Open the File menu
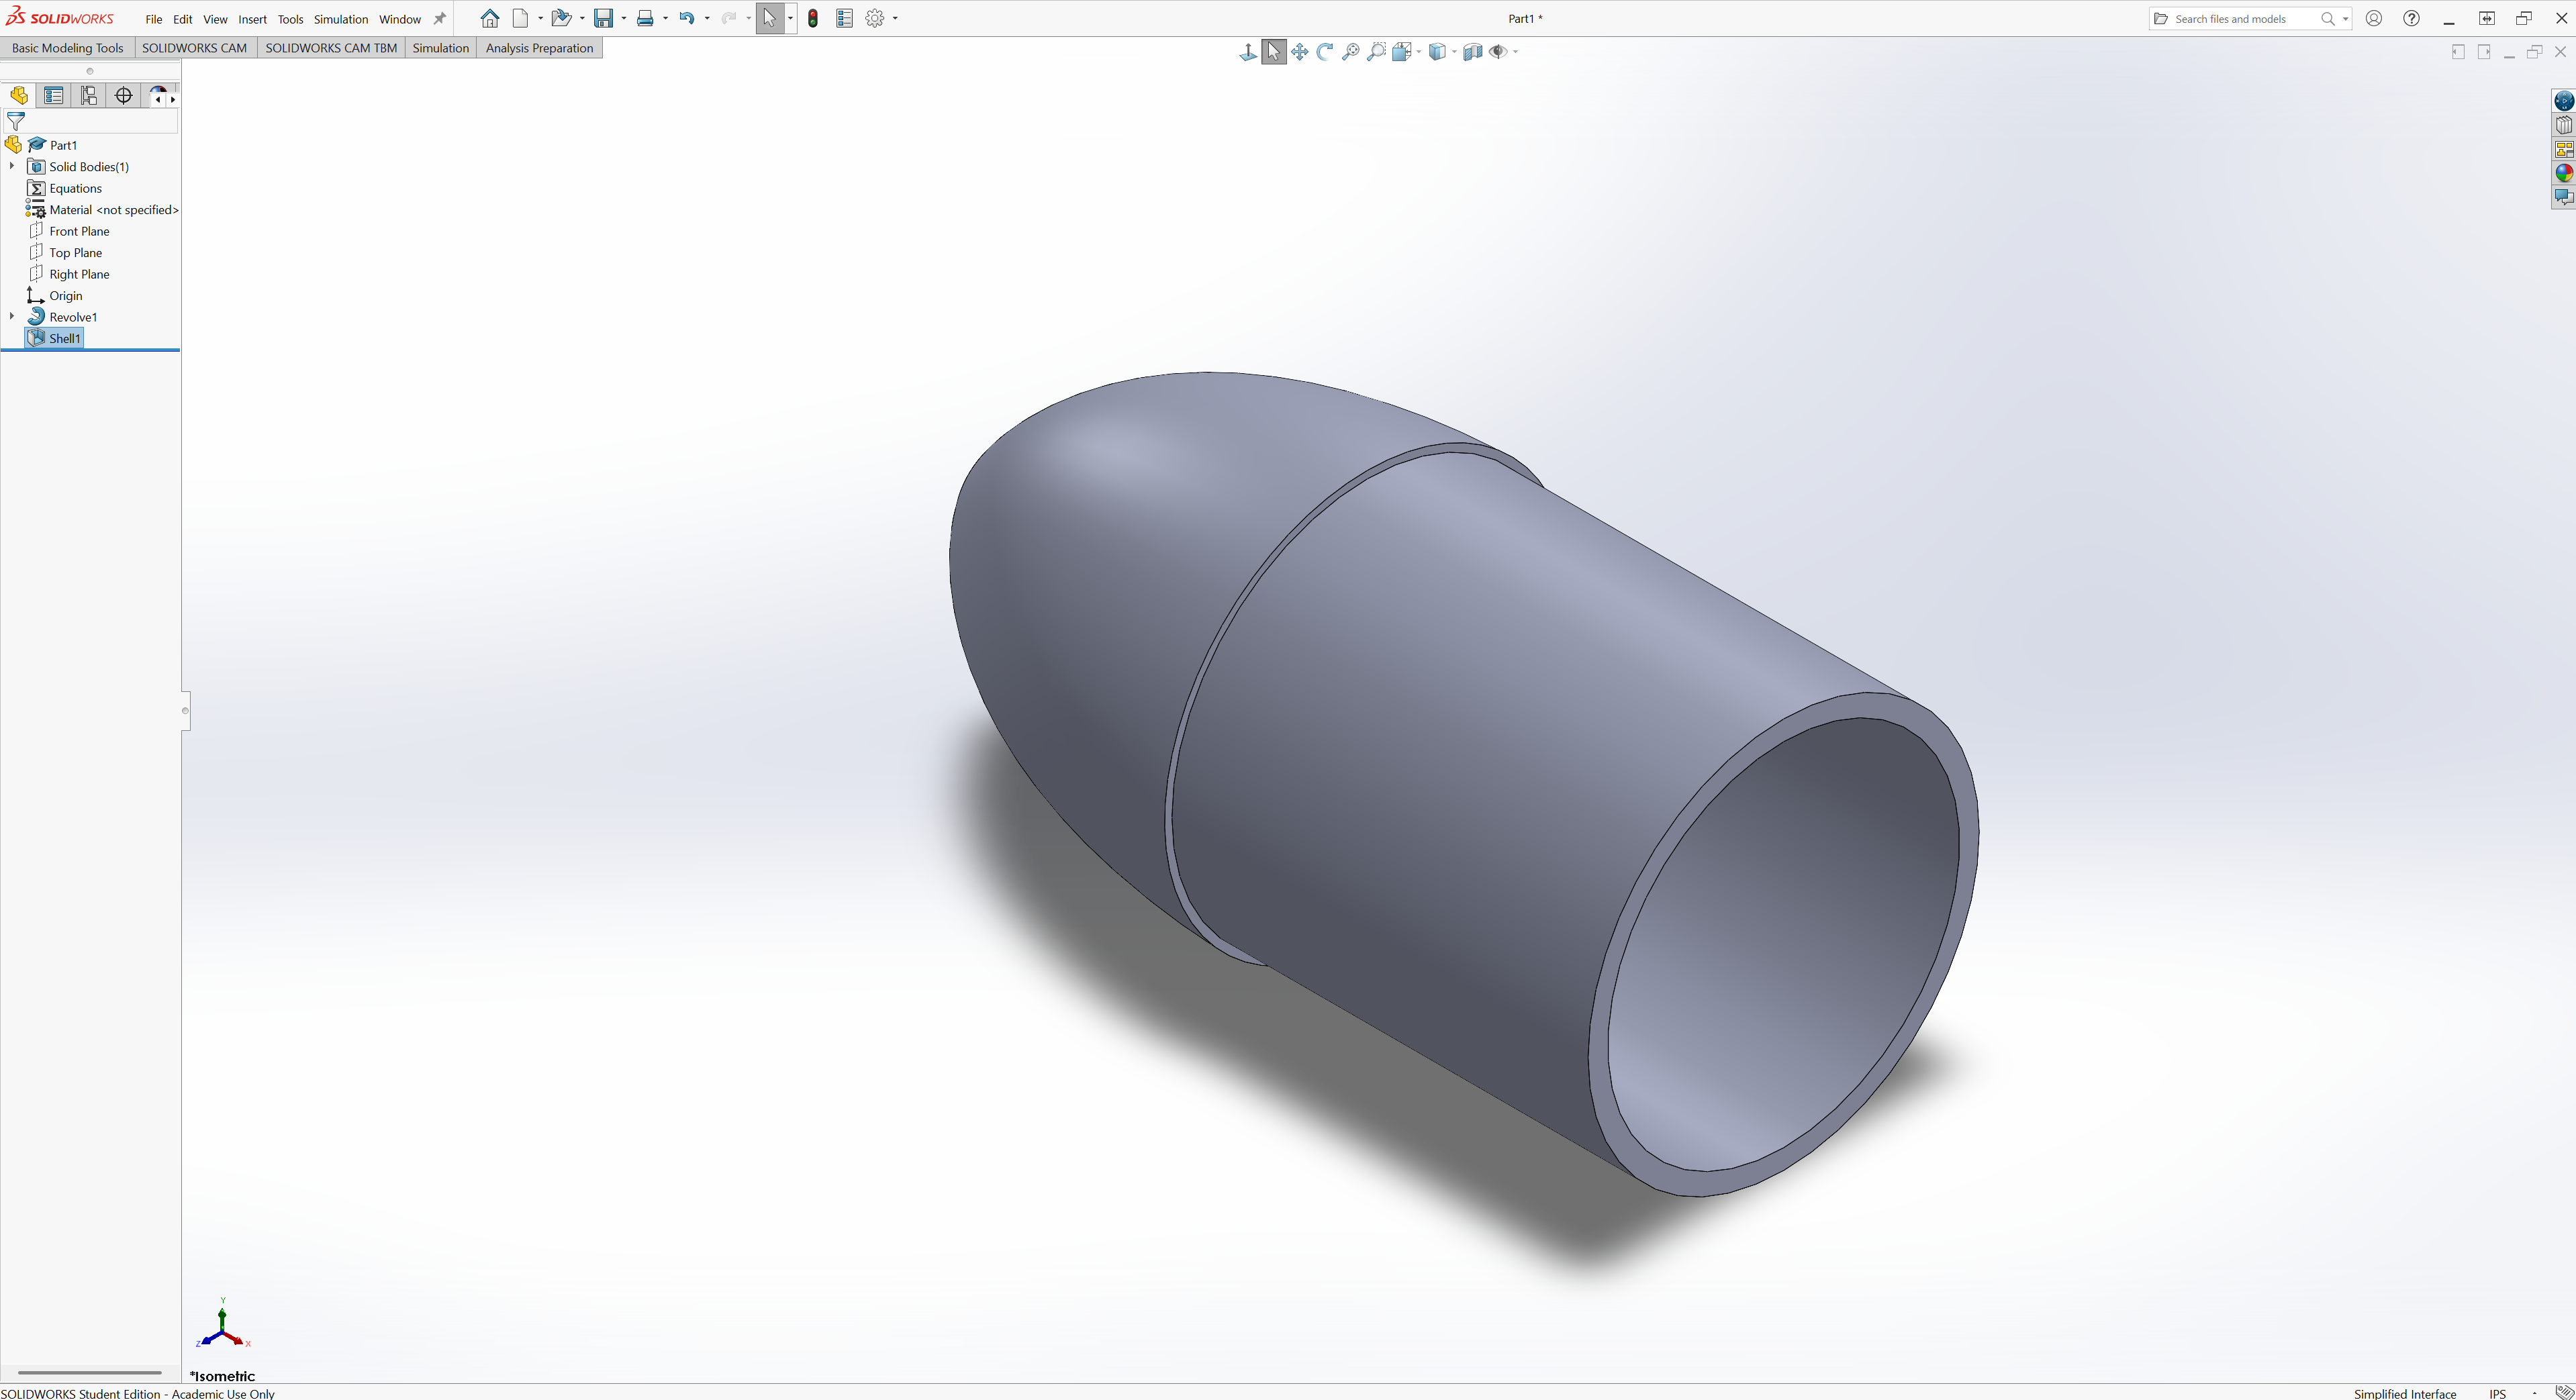2576x1400 pixels. tap(154, 19)
